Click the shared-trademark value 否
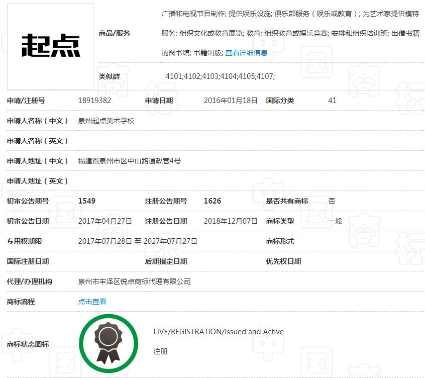This screenshot has width=425, height=378. pos(332,201)
